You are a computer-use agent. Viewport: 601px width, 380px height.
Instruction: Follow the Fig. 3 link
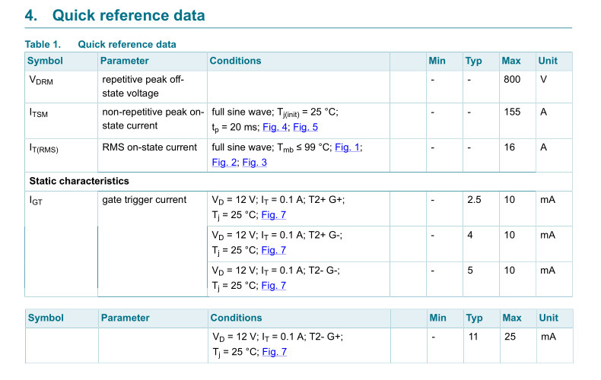coord(255,162)
